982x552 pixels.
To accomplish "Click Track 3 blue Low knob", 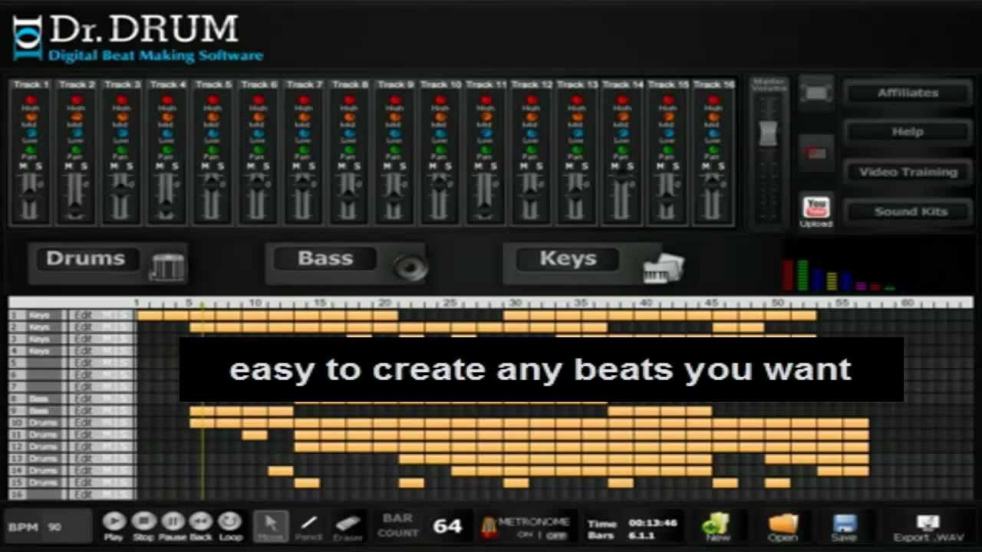I will click(x=121, y=133).
